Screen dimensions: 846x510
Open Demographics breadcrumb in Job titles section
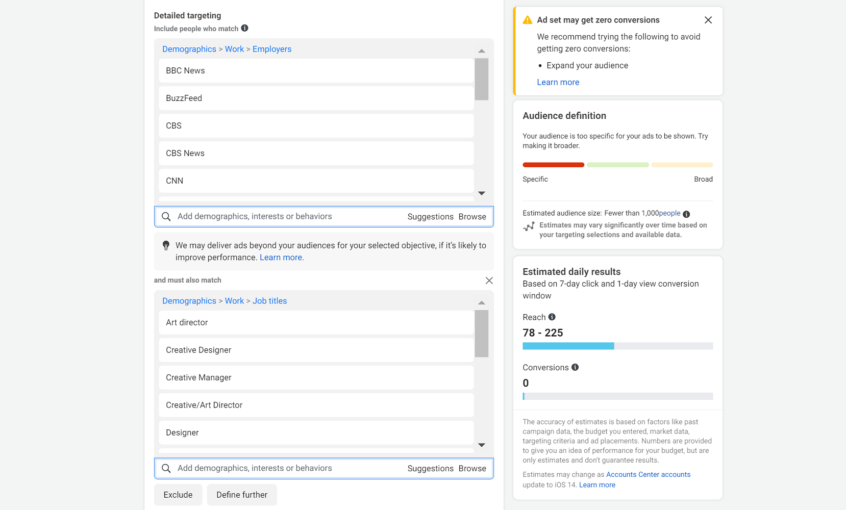[x=189, y=301]
